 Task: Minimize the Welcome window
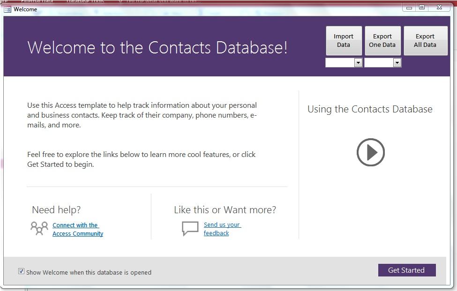409,7
